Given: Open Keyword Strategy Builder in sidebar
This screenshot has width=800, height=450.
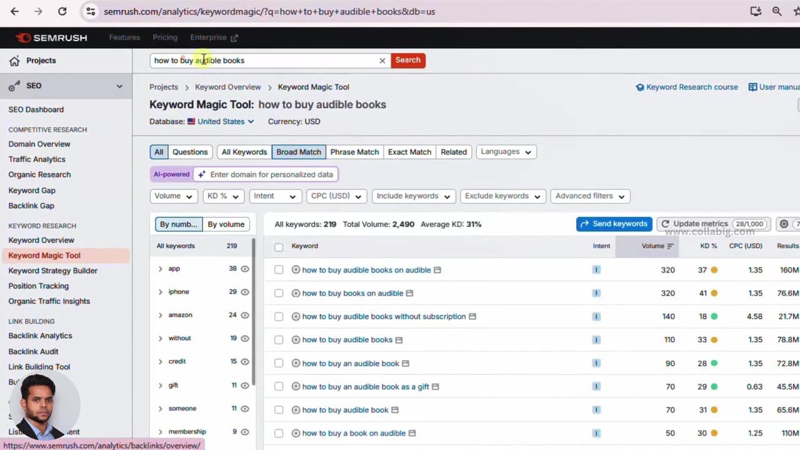Looking at the screenshot, I should [x=53, y=271].
